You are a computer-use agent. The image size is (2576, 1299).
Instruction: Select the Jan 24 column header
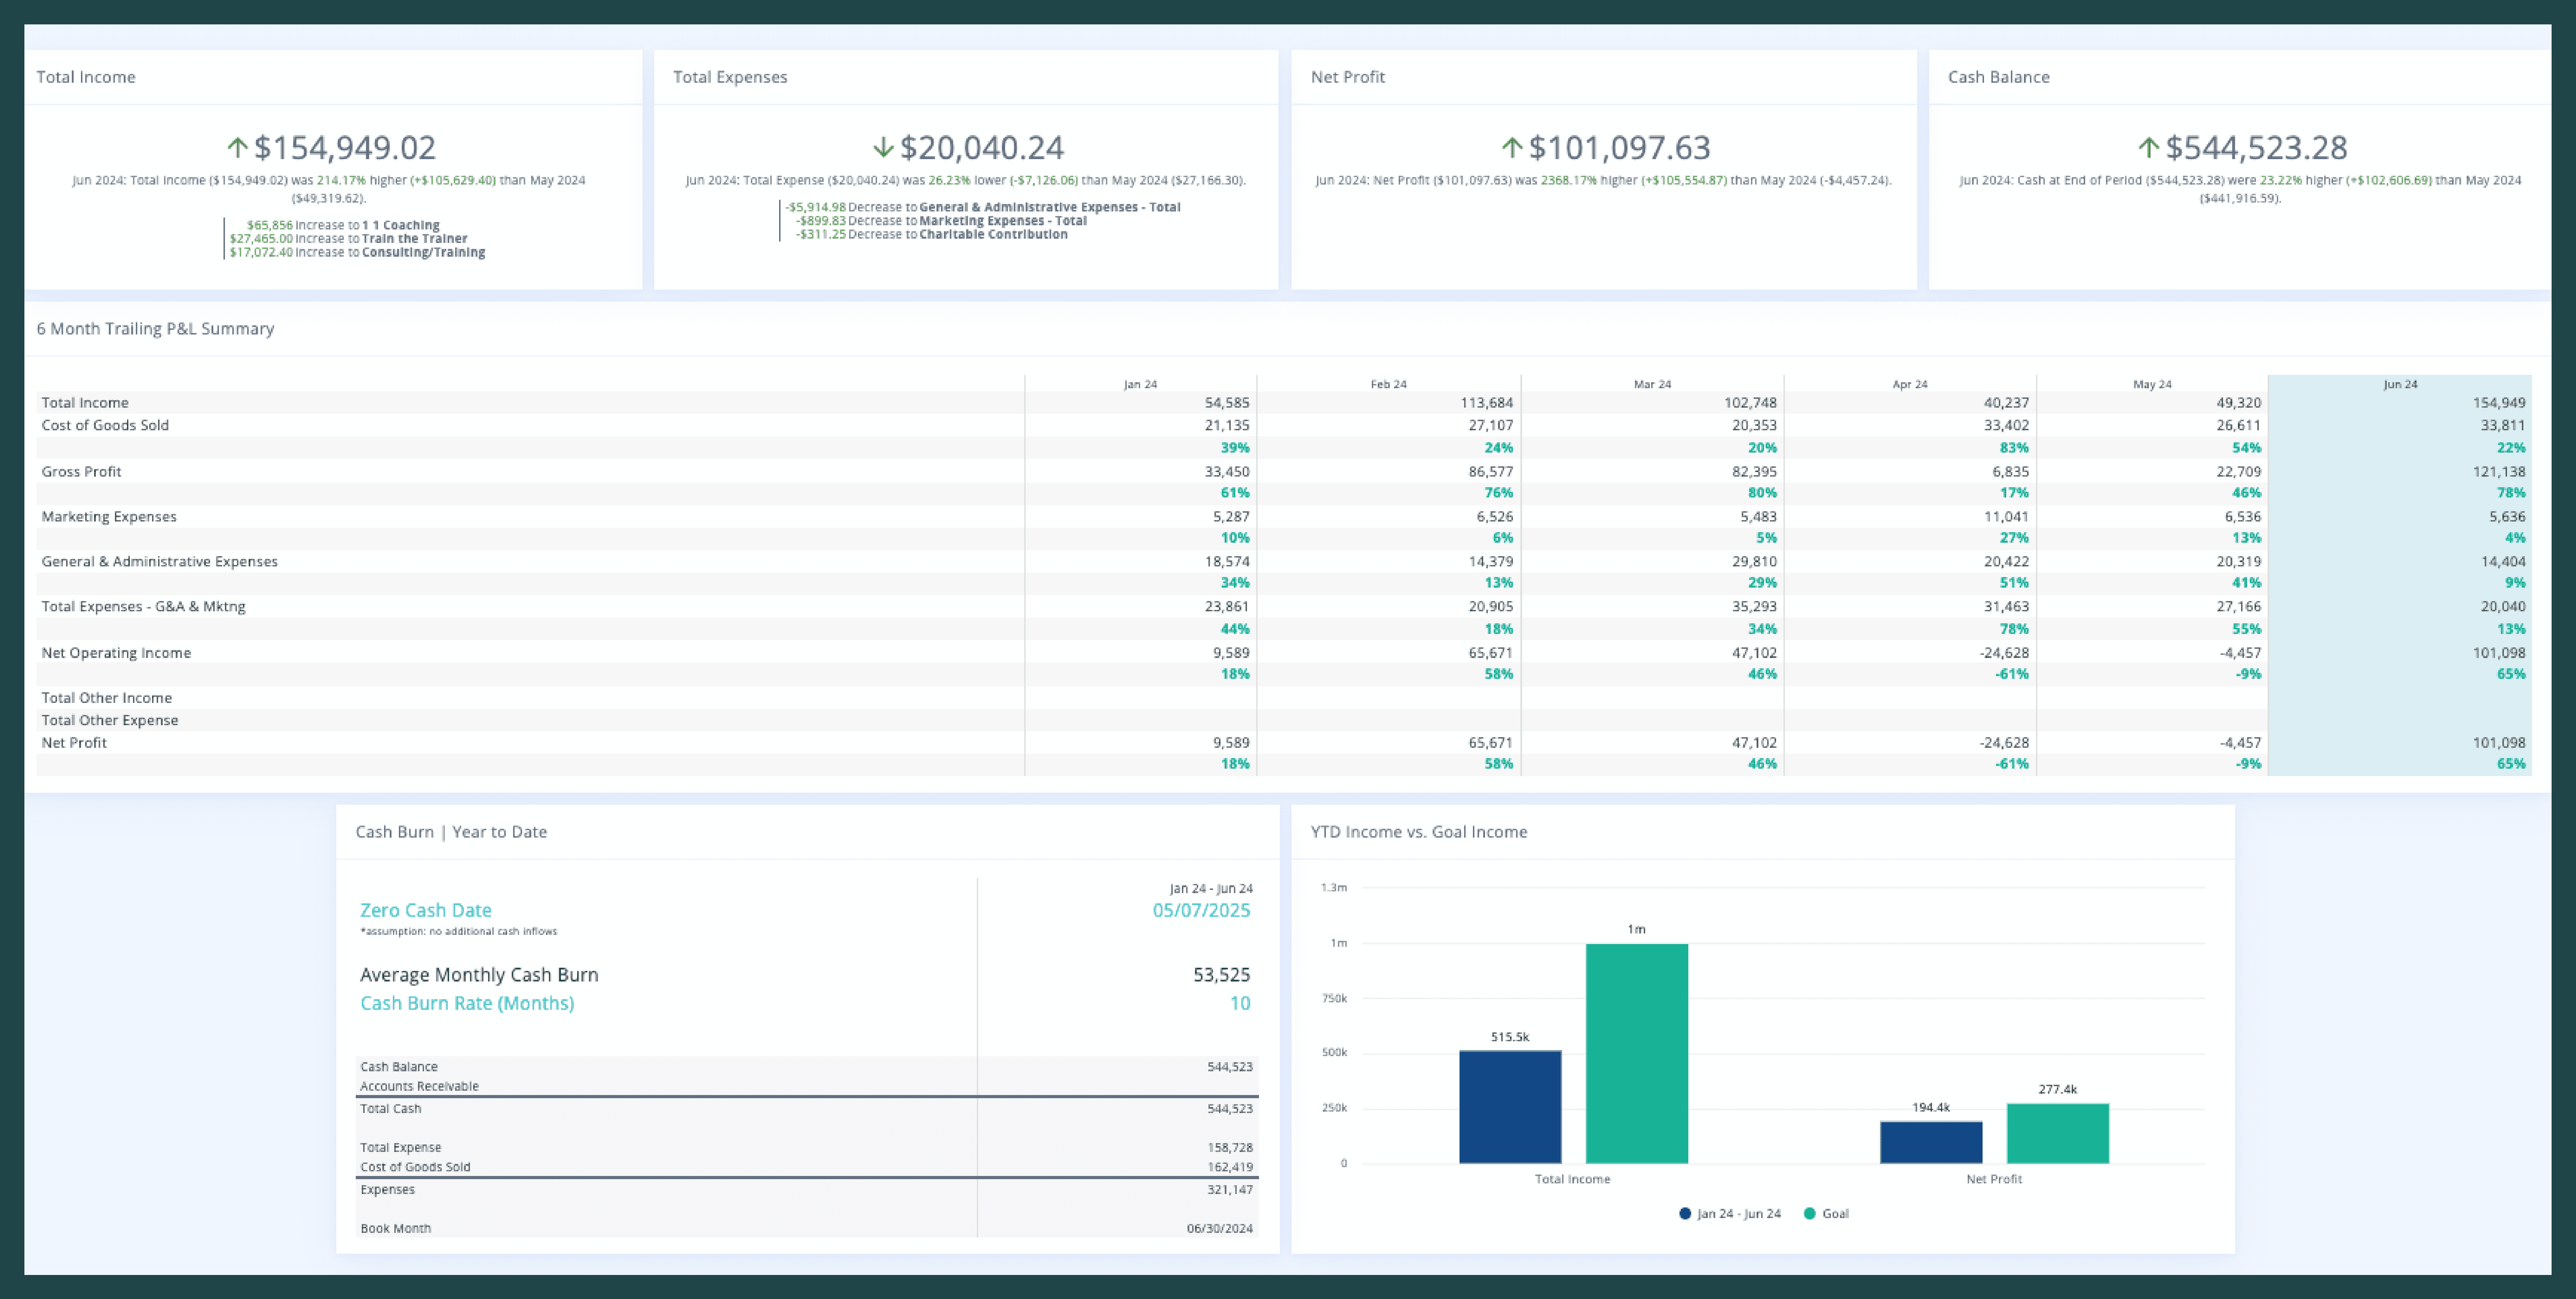[1140, 384]
